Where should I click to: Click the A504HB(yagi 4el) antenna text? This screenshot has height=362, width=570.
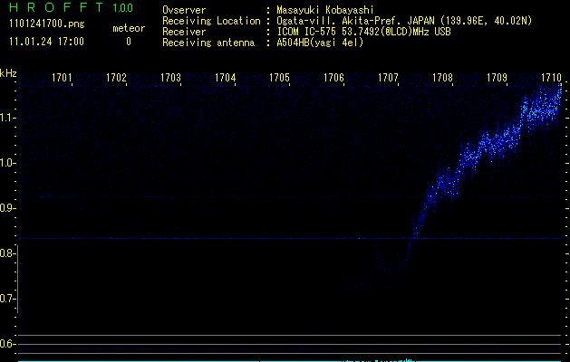[320, 43]
